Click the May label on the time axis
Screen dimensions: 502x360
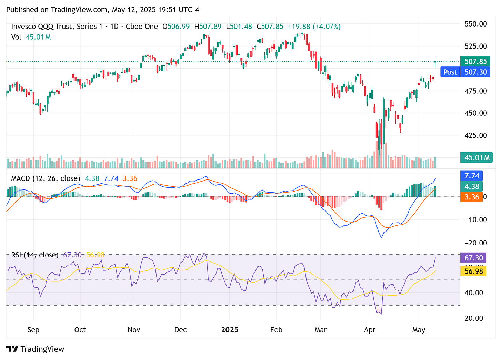click(x=419, y=330)
